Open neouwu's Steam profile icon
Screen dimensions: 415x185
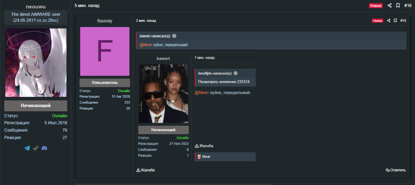coord(36,148)
